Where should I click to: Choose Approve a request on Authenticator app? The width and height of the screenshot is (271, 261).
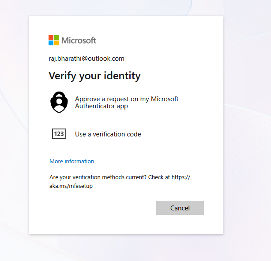(127, 103)
